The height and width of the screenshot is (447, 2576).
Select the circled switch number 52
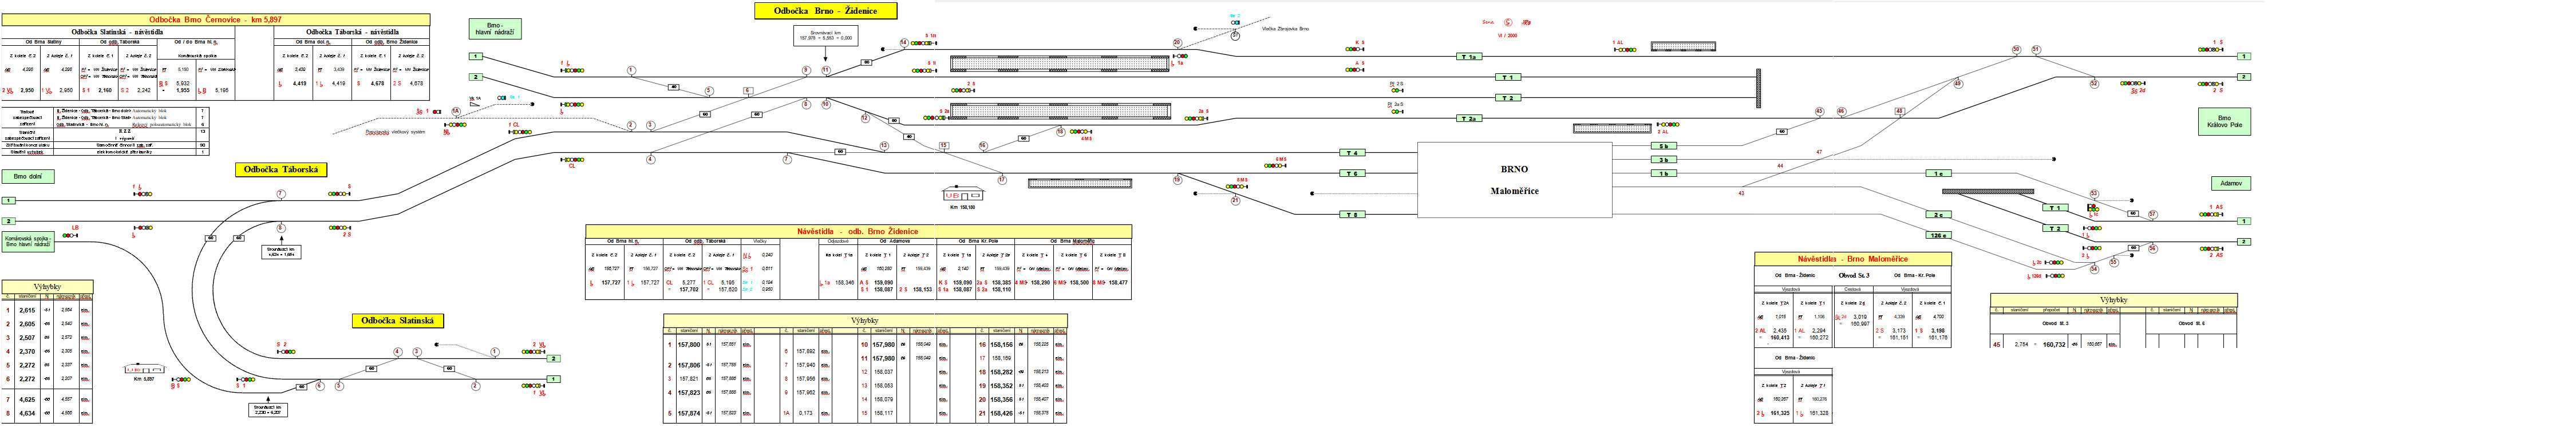coord(2094,84)
